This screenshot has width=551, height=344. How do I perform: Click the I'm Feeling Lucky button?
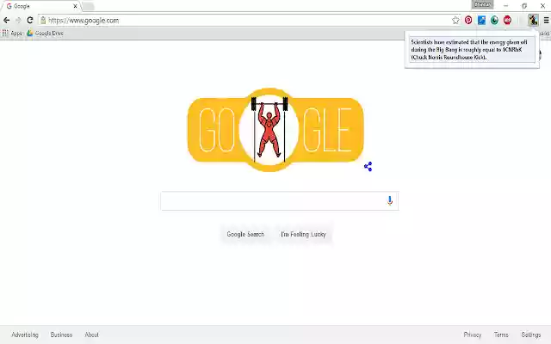point(303,234)
